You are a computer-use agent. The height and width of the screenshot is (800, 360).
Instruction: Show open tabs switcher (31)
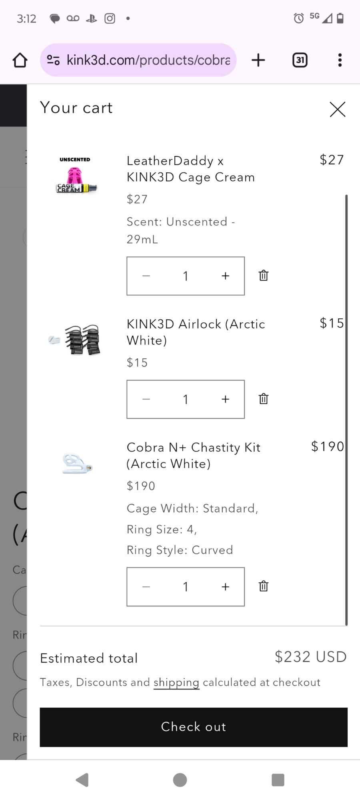click(x=300, y=60)
